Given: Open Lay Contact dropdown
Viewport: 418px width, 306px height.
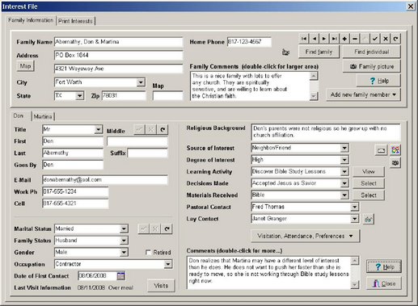Looking at the screenshot, I should click(354, 219).
